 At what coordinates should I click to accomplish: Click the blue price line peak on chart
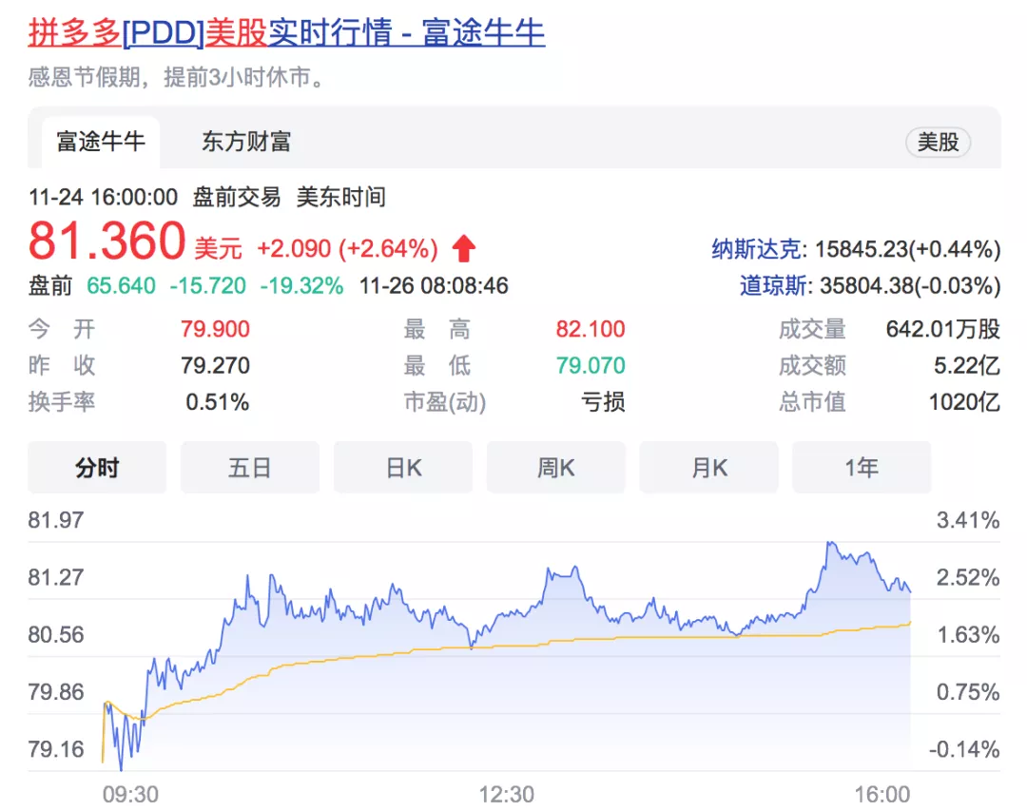[830, 543]
